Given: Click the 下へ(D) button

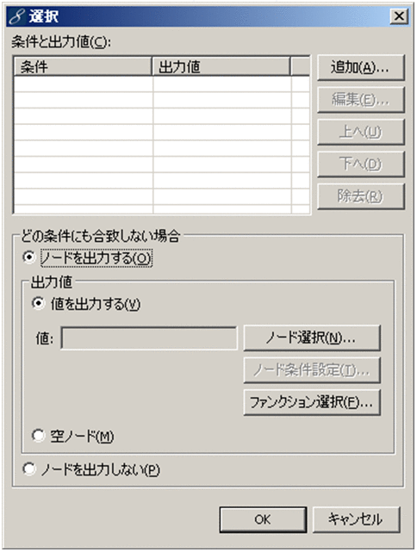Looking at the screenshot, I should (361, 164).
